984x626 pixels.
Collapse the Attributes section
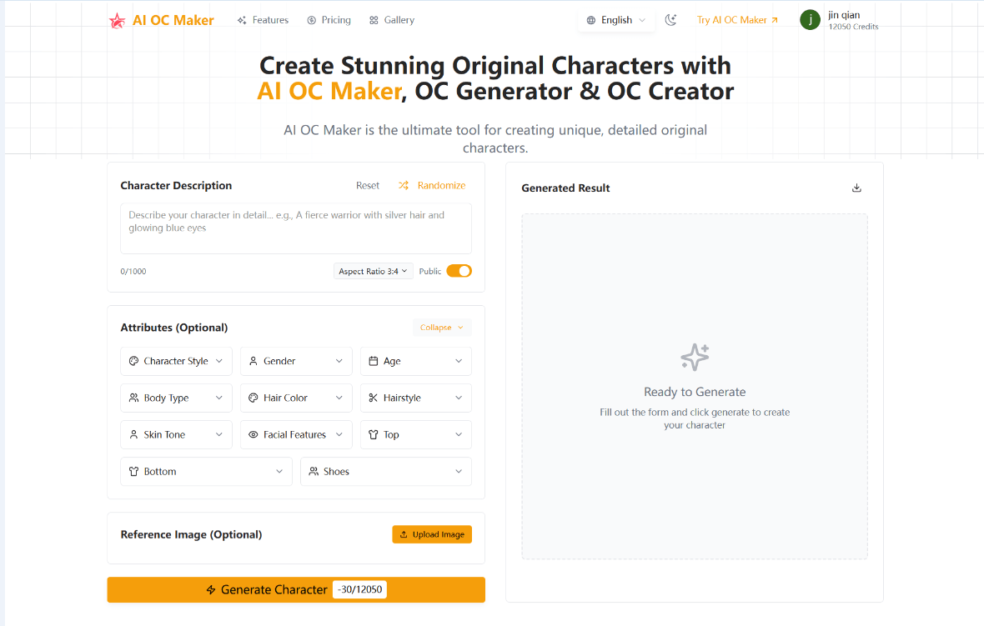point(442,328)
